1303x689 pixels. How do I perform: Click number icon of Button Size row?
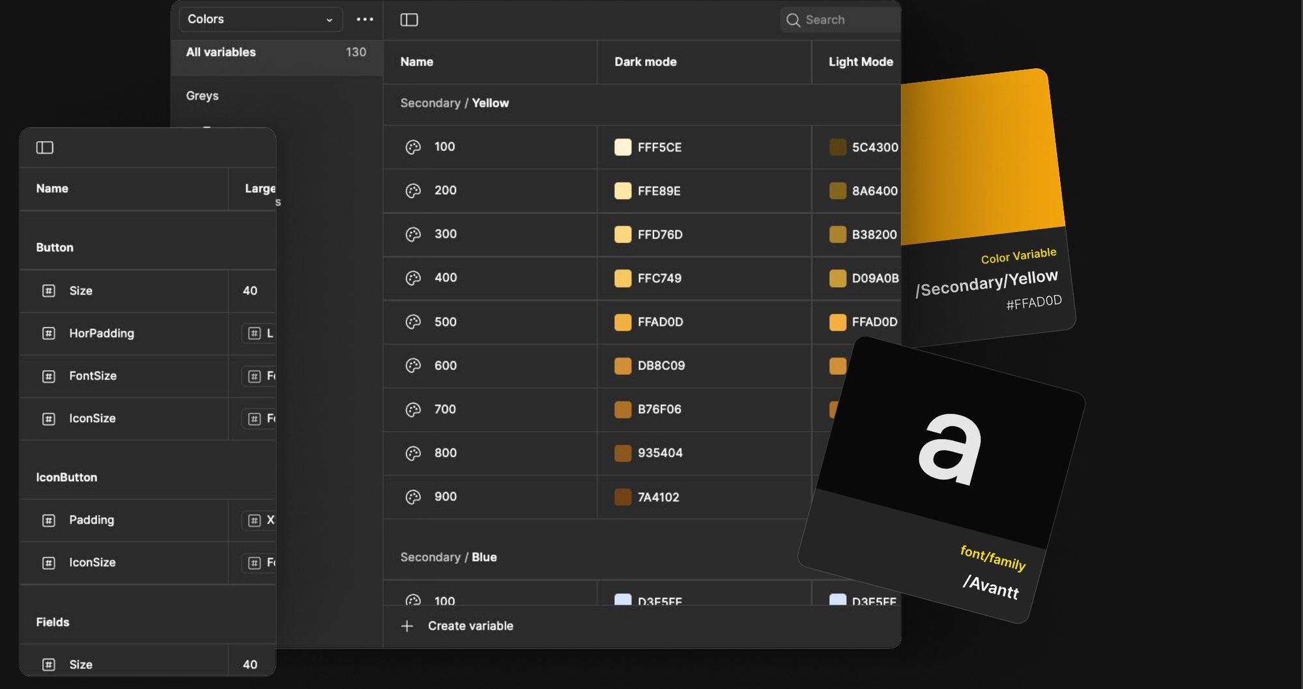pos(49,290)
